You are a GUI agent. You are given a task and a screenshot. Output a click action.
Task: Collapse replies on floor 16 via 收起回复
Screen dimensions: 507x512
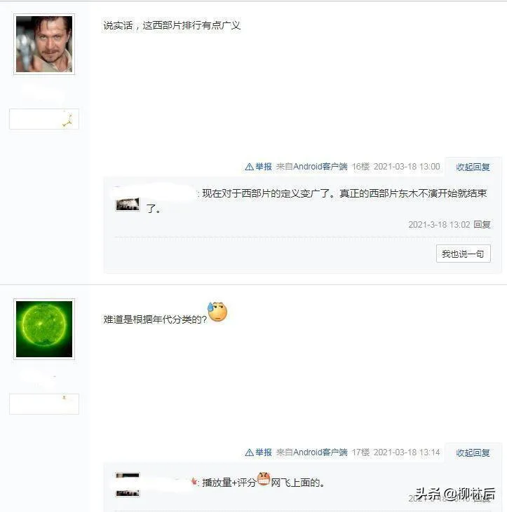click(473, 167)
